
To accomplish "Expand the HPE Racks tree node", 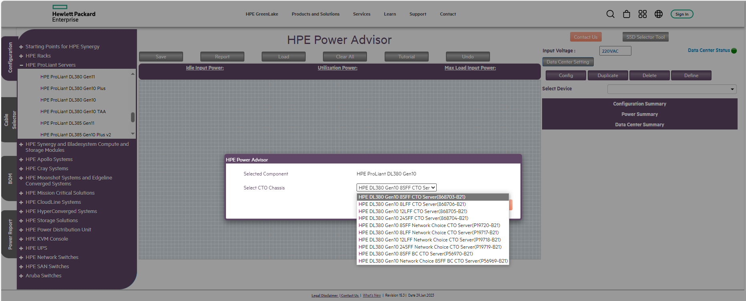I will pos(21,56).
